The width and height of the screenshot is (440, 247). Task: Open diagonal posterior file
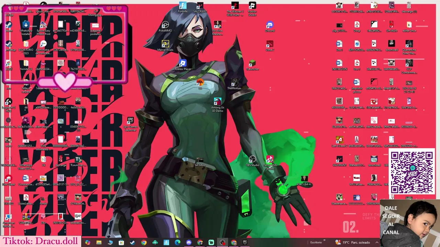coord(96,28)
